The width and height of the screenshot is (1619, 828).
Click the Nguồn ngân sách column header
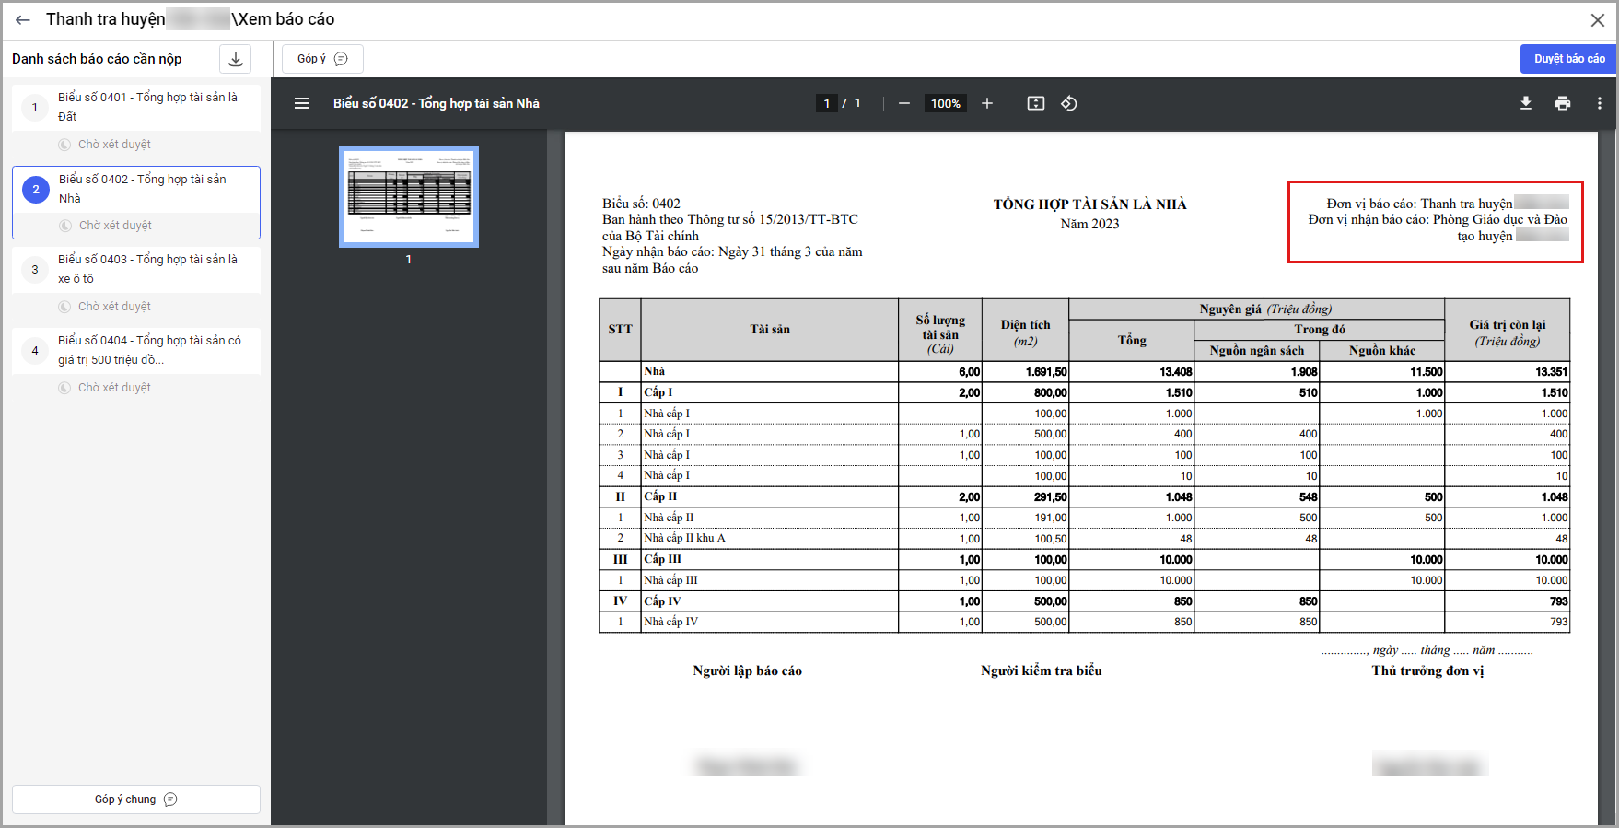tap(1257, 351)
